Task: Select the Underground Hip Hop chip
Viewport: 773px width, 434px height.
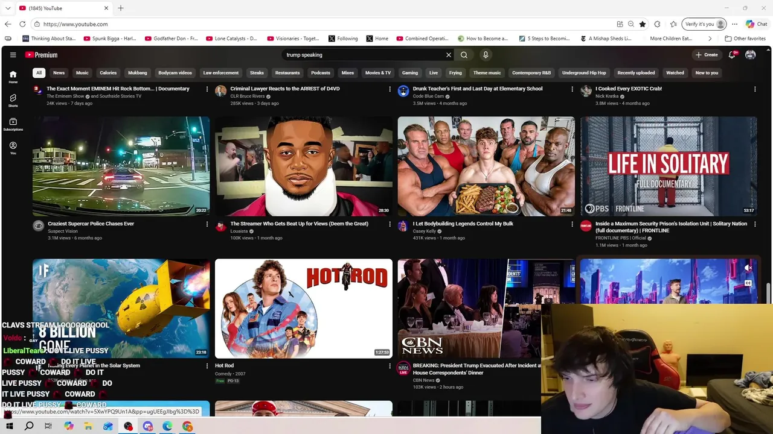Action: [x=584, y=73]
